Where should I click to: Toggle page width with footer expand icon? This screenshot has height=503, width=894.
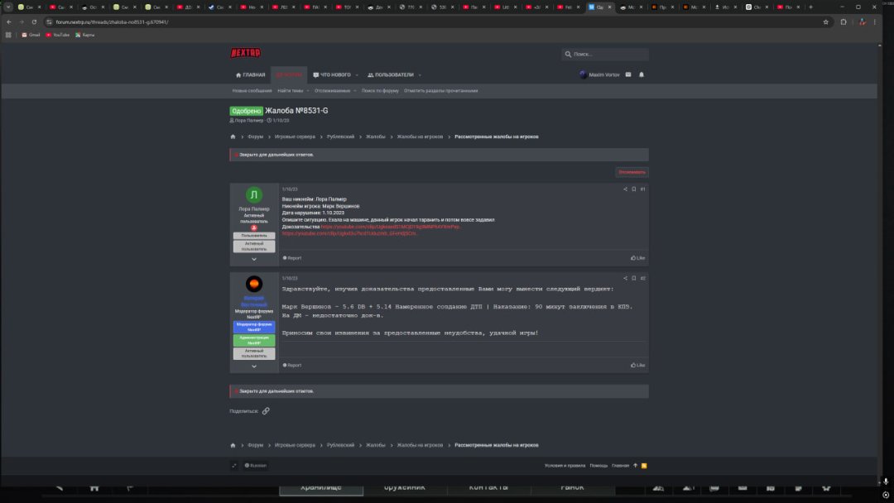point(234,466)
